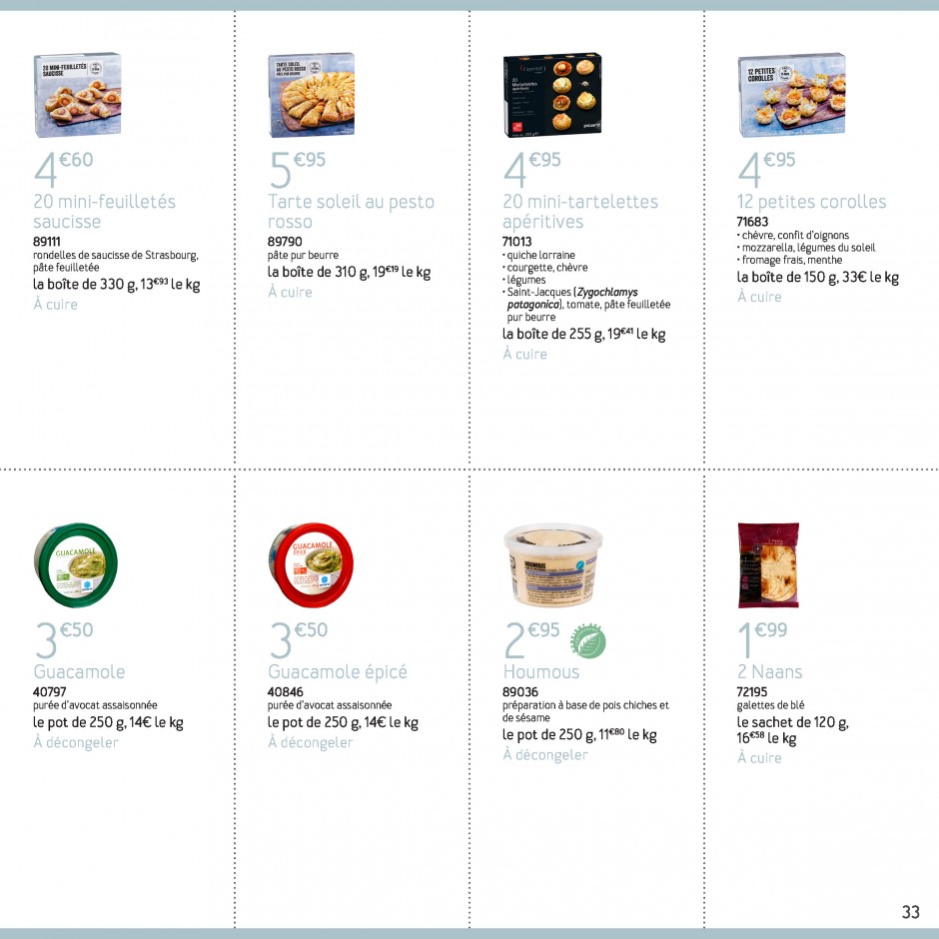Image resolution: width=939 pixels, height=939 pixels.
Task: Select product code 71013
Action: [516, 242]
